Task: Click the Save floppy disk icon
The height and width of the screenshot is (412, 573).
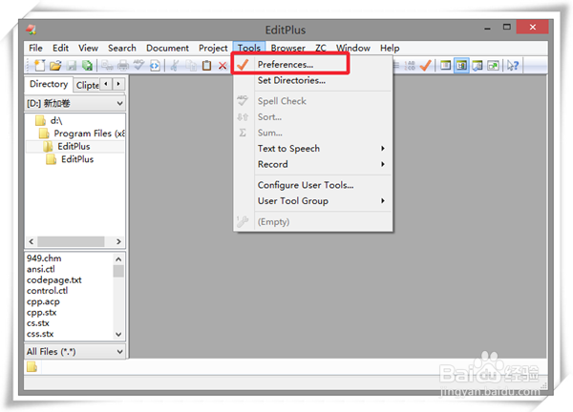Action: 72,66
